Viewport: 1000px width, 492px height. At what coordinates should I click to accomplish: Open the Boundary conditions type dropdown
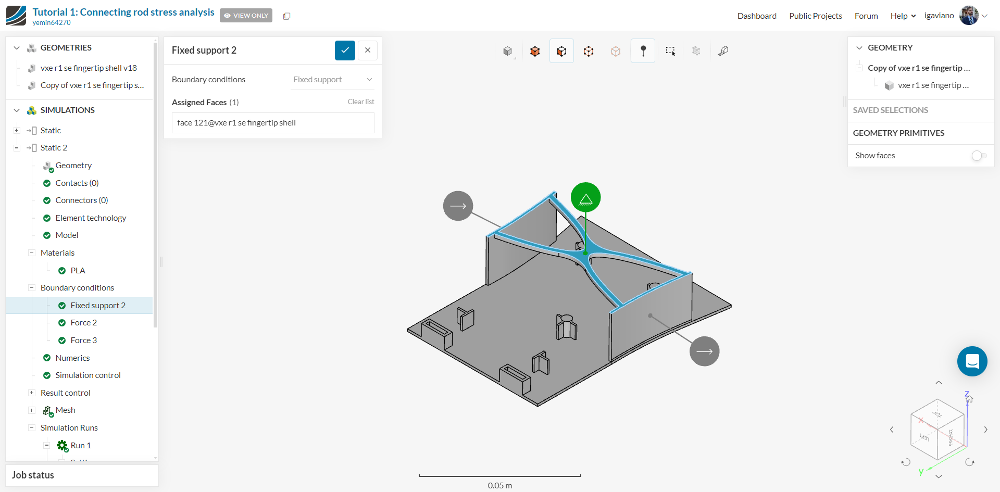[332, 80]
